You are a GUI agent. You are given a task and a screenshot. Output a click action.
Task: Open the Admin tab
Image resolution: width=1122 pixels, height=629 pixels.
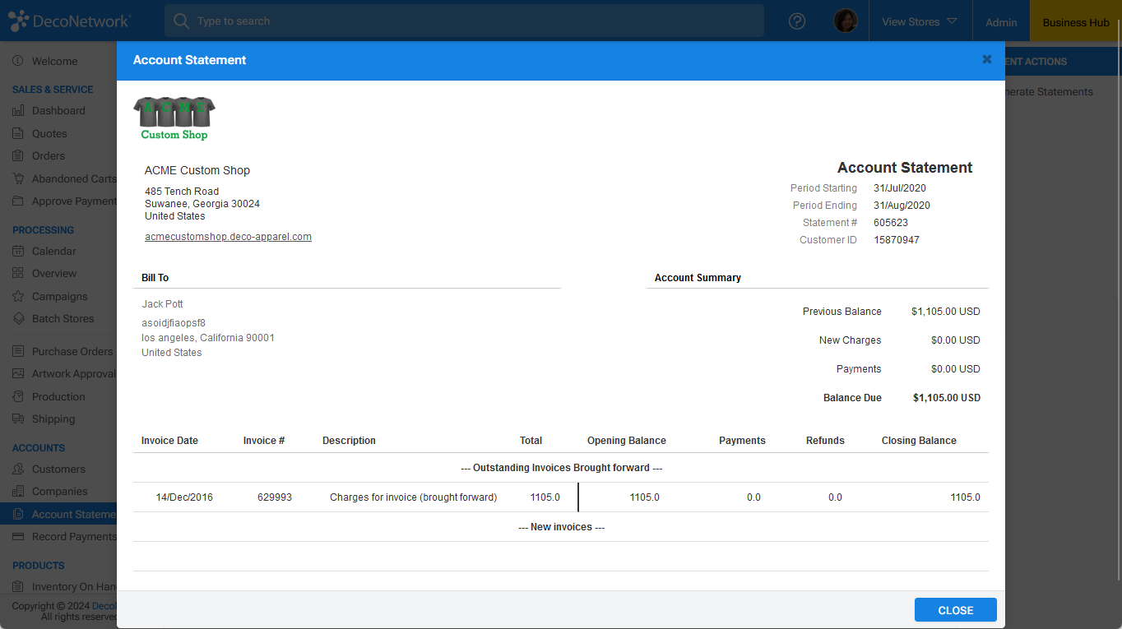coord(1001,22)
